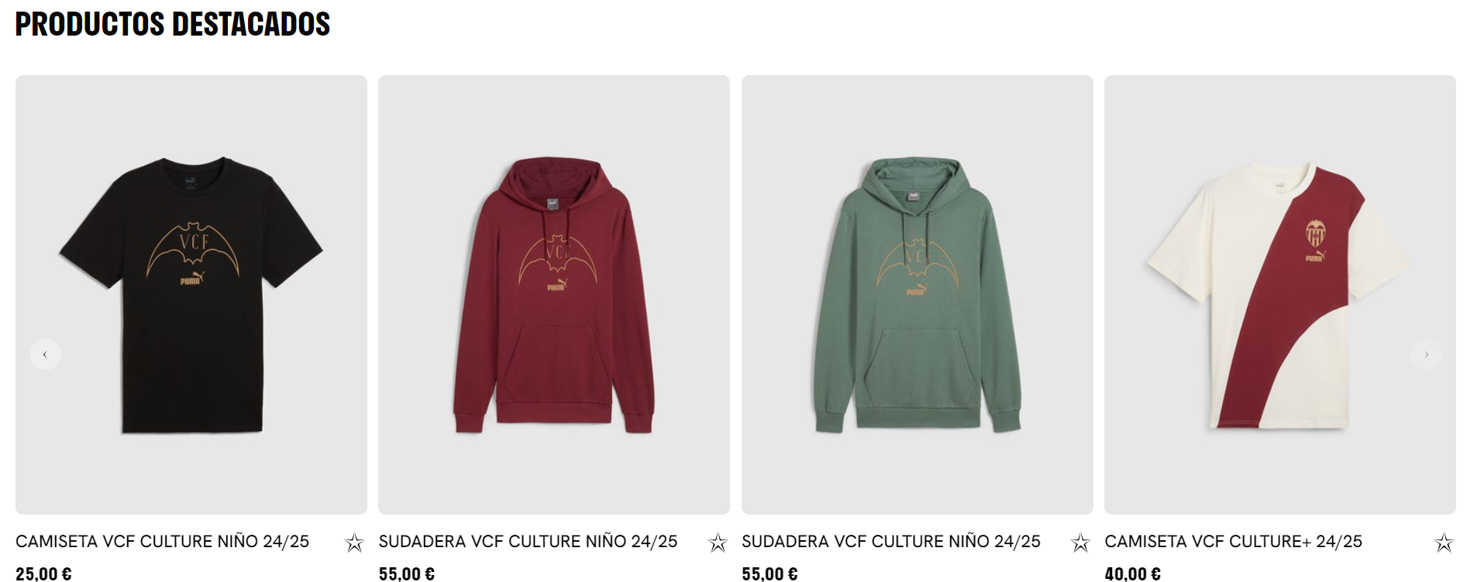The height and width of the screenshot is (582, 1467).
Task: View the burgundy red hoodie product photo
Action: coord(554,295)
